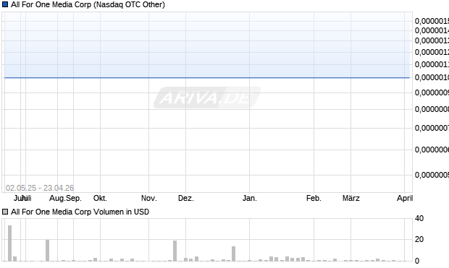Screen dimensions: 449x268
Task: Click the 'Aug.' axis label
Action: point(57,198)
